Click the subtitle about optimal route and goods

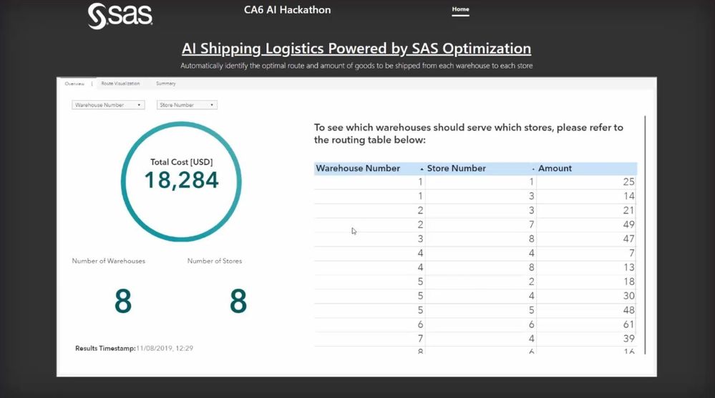[x=356, y=66]
